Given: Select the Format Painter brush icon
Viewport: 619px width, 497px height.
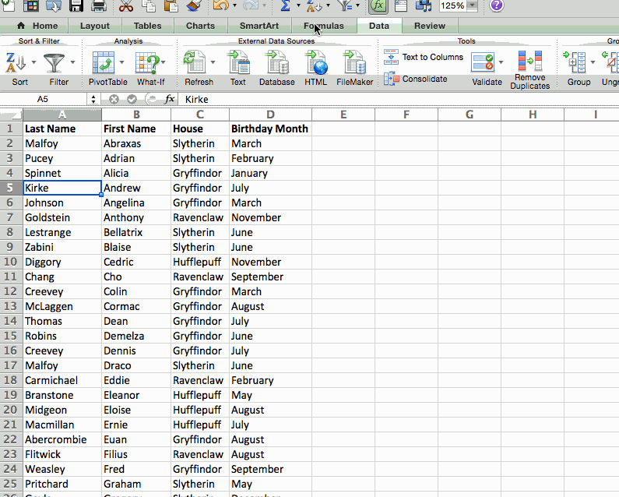Looking at the screenshot, I should tap(193, 5).
